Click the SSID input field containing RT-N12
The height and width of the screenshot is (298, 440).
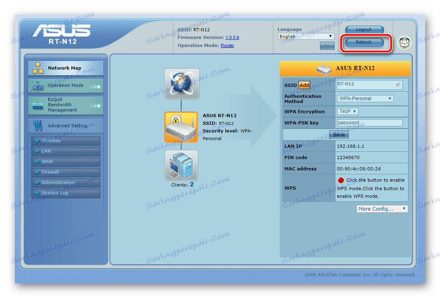pos(370,85)
